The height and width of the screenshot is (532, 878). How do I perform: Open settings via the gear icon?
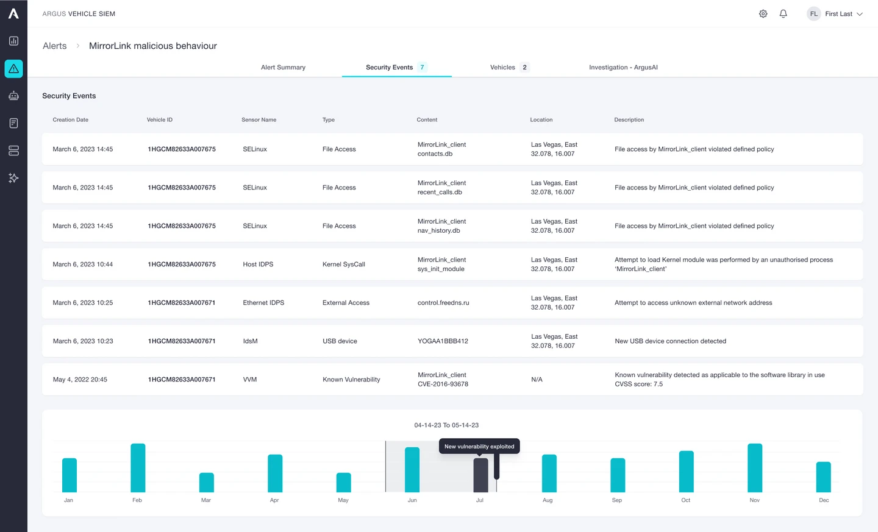tap(763, 13)
